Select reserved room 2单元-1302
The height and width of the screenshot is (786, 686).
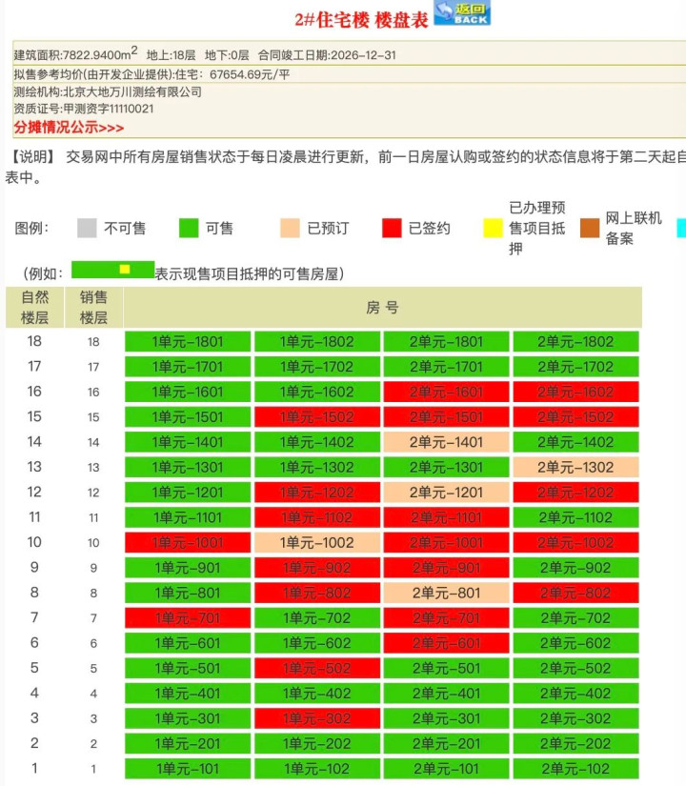(x=575, y=467)
